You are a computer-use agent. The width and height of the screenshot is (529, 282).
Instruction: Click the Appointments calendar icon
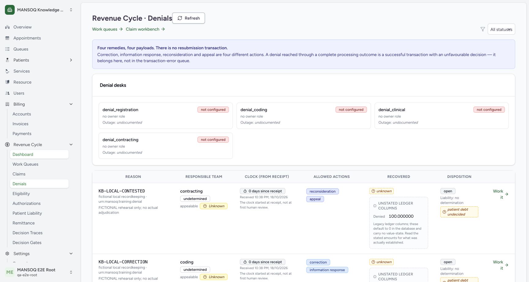tap(7, 38)
